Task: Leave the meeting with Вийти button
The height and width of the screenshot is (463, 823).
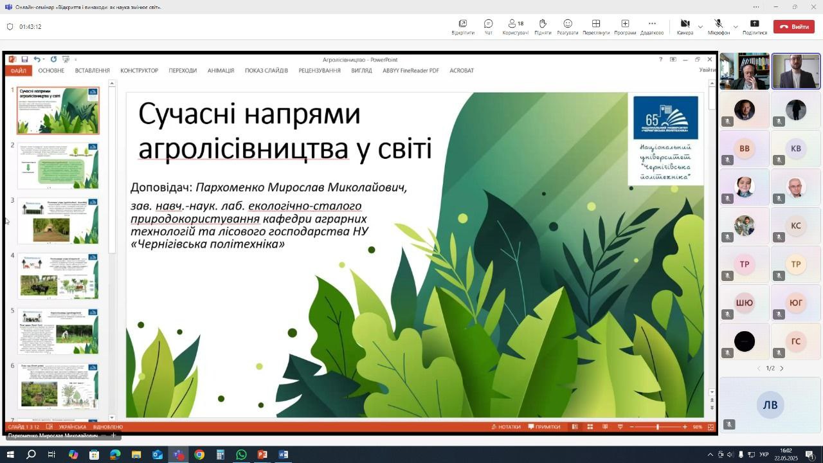Action: [x=794, y=27]
